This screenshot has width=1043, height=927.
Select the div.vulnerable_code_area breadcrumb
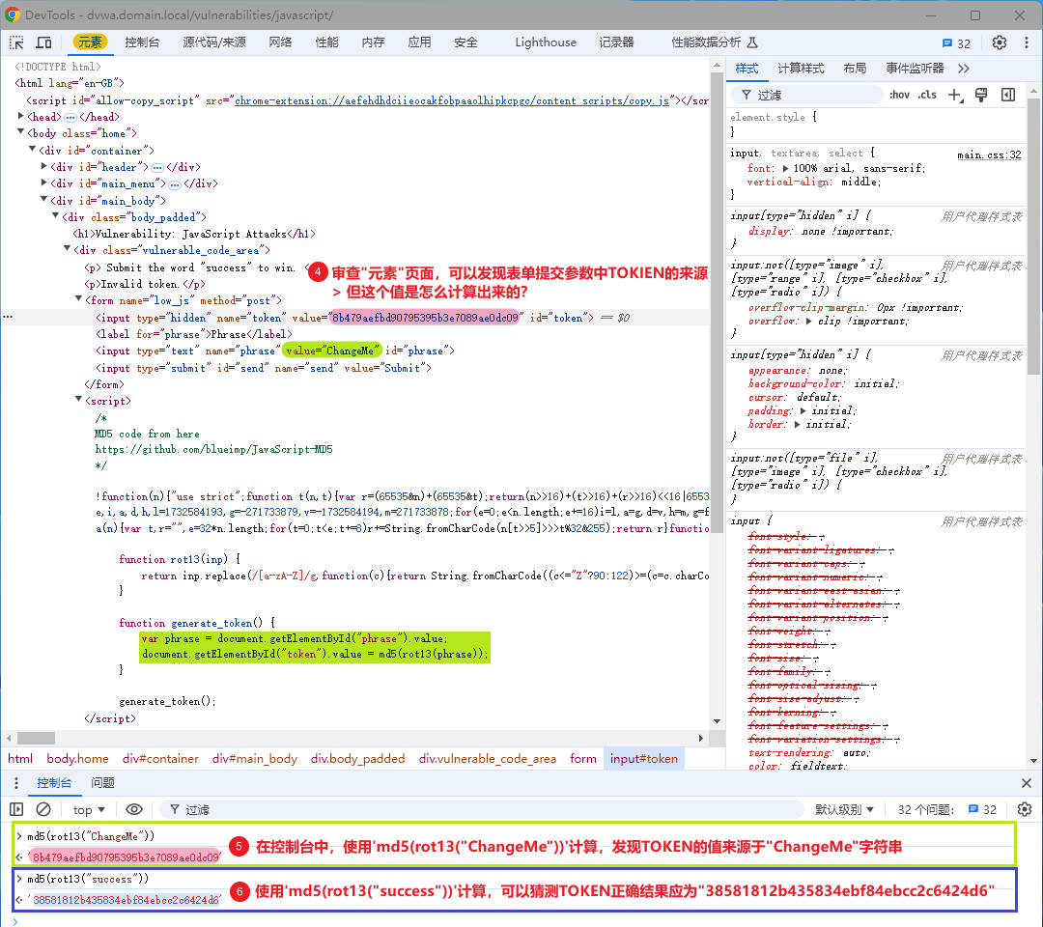click(487, 759)
